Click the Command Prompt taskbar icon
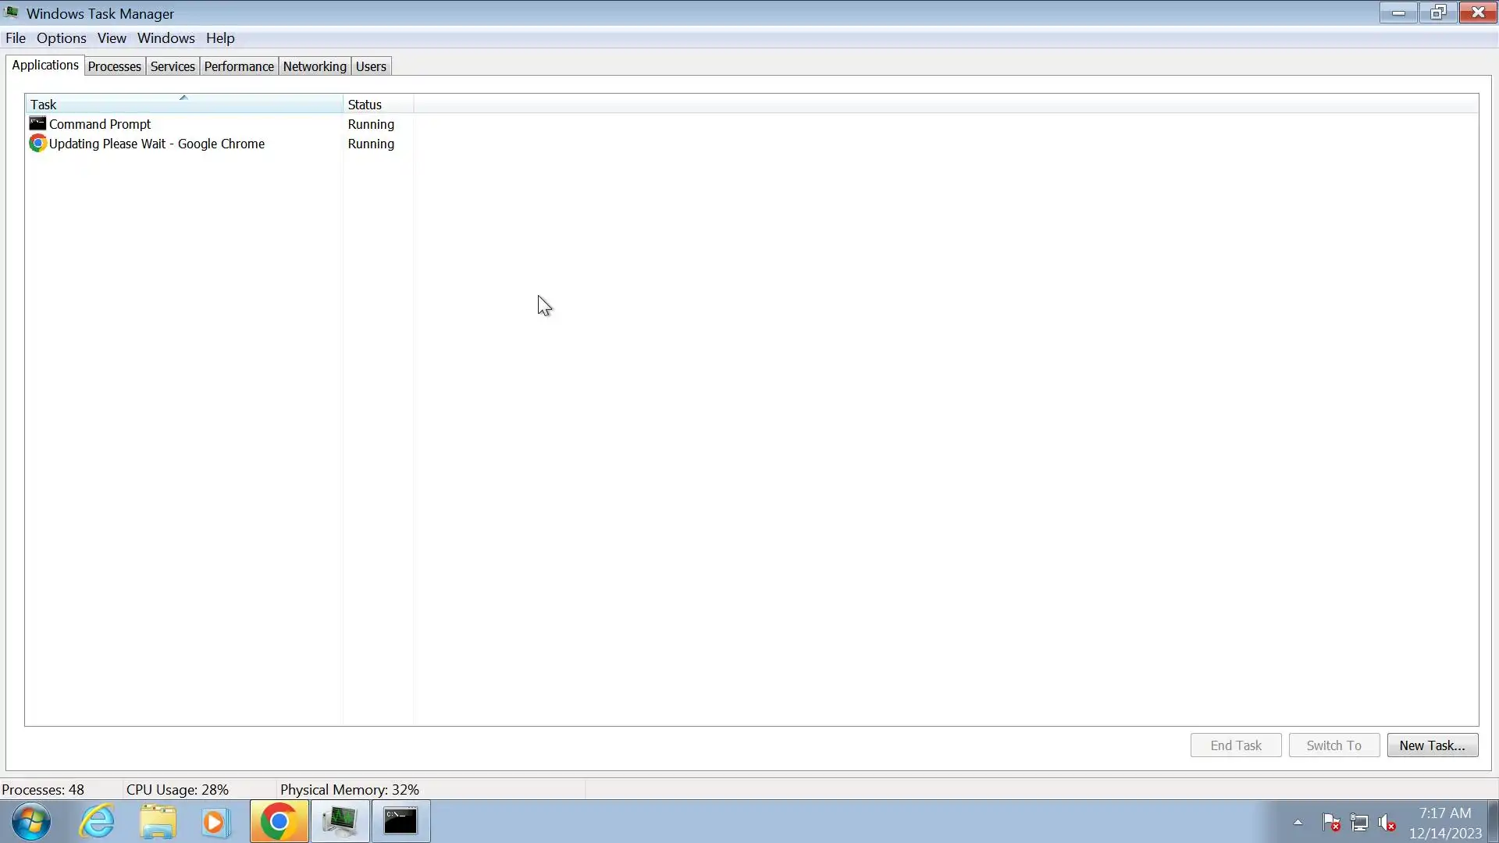1499x843 pixels. (401, 822)
